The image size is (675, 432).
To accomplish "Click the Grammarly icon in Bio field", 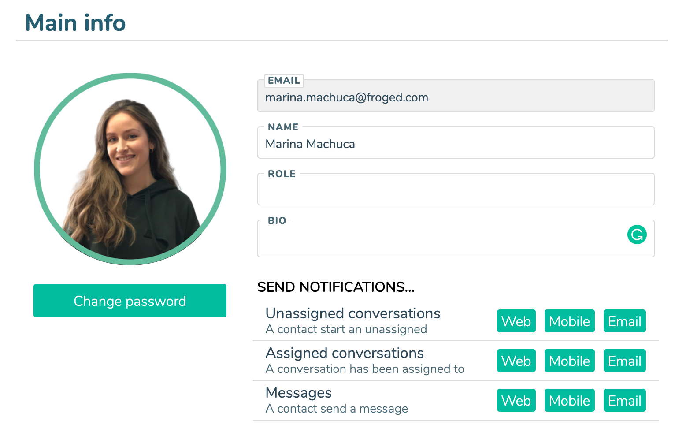I will [x=637, y=235].
